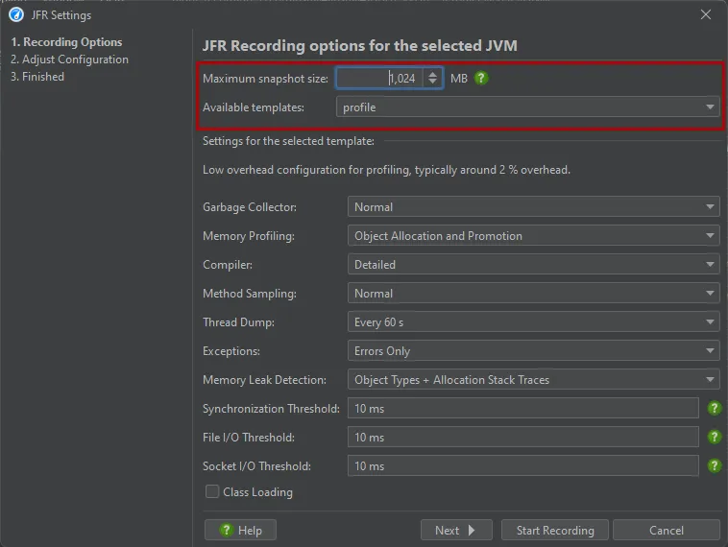Open the Memory Profiling dropdown
This screenshot has height=547, width=728.
coord(533,236)
